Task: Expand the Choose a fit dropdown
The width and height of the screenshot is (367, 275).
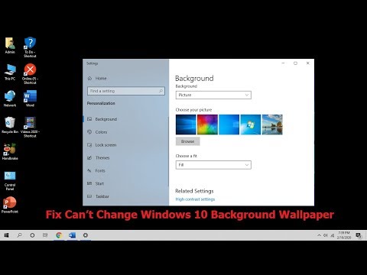Action: pos(213,165)
